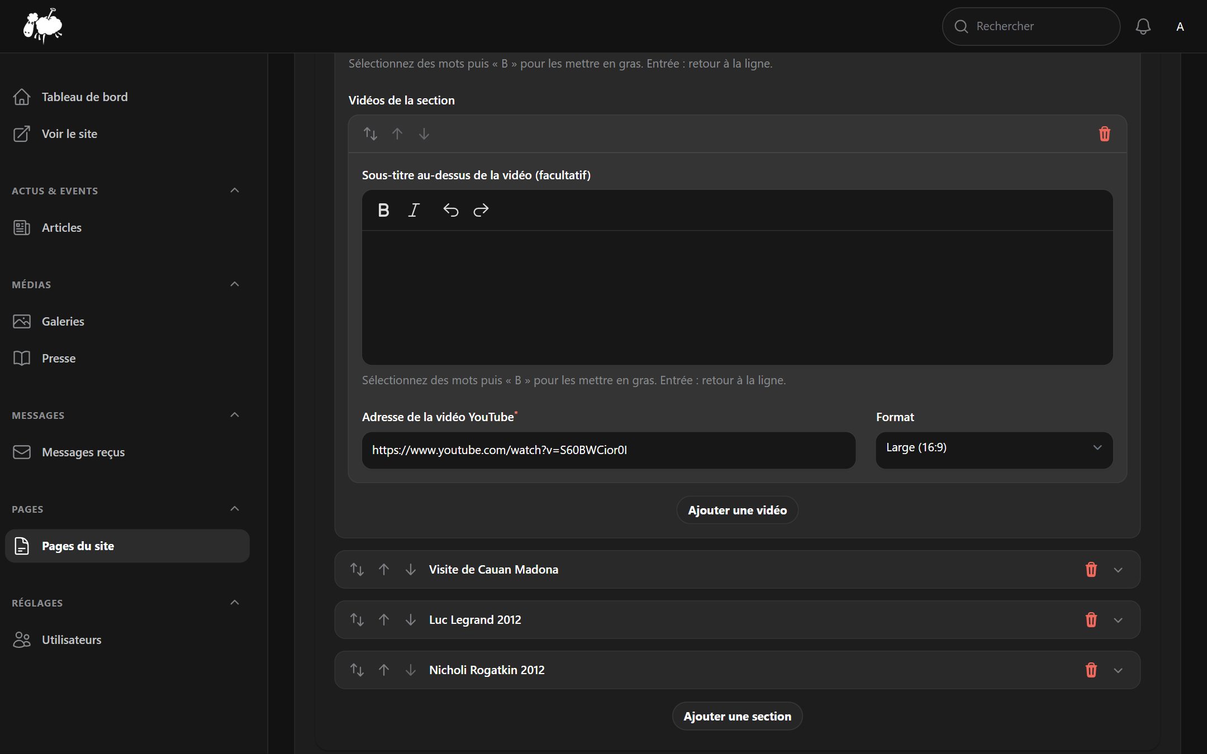Open Utilisateurs settings

[x=127, y=640]
